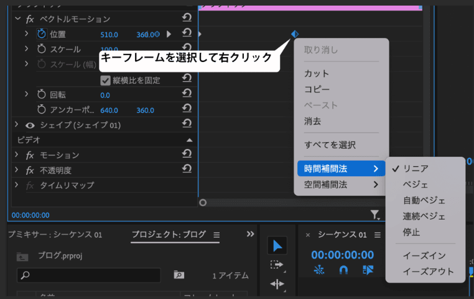This screenshot has width=474, height=299.
Task: Choose the Track Select Forward tool
Action: [x=277, y=265]
